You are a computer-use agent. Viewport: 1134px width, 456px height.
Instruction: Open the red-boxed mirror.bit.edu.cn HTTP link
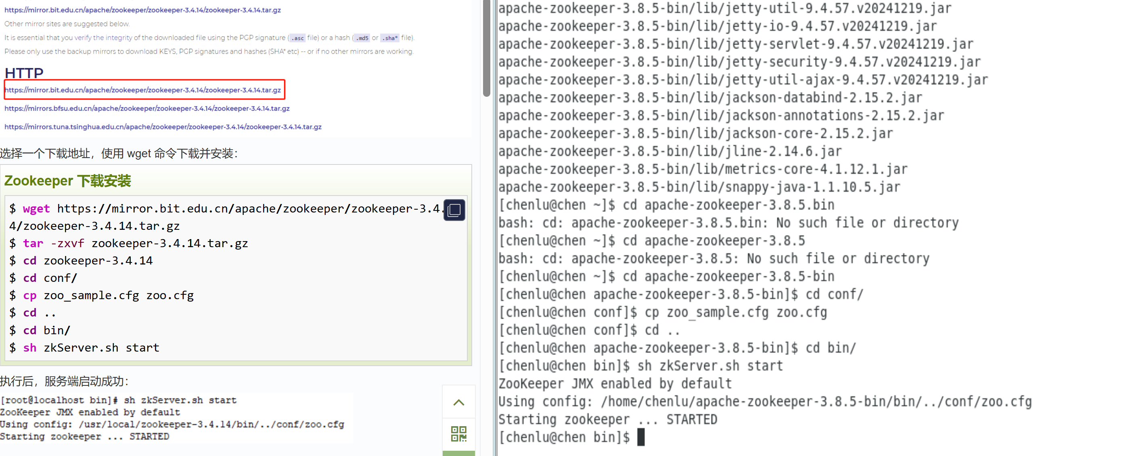pyautogui.click(x=142, y=90)
